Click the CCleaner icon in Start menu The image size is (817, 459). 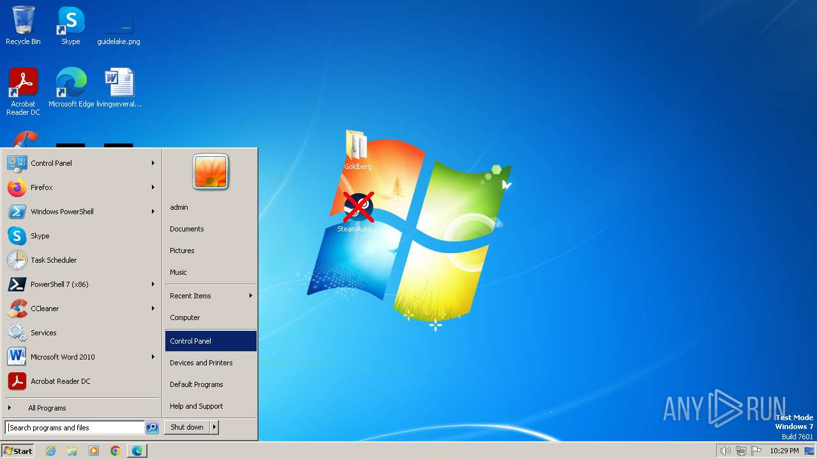pyautogui.click(x=17, y=309)
